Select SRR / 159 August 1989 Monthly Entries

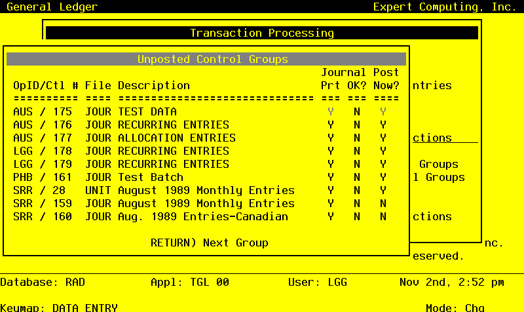200,203
